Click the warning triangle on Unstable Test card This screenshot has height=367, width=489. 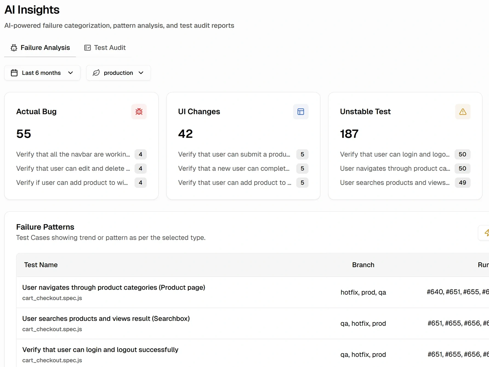click(x=463, y=111)
